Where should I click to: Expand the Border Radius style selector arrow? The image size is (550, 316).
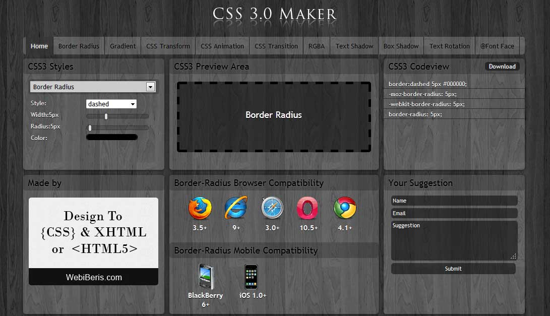pos(150,86)
